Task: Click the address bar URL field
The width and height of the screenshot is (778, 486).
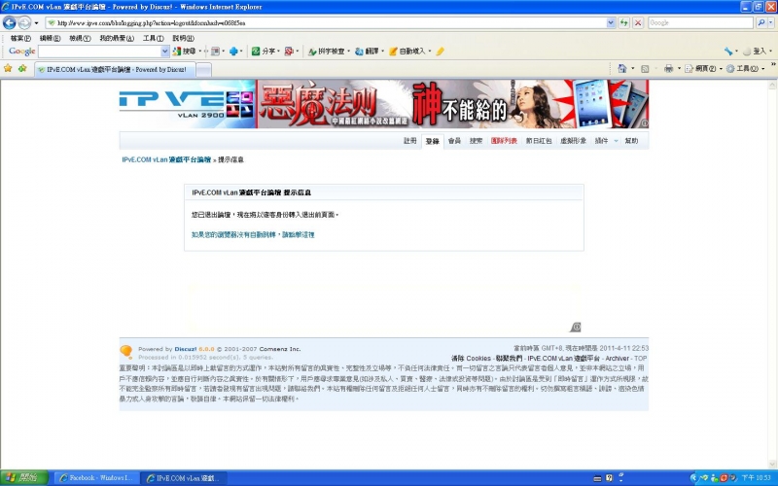Action: click(x=326, y=22)
